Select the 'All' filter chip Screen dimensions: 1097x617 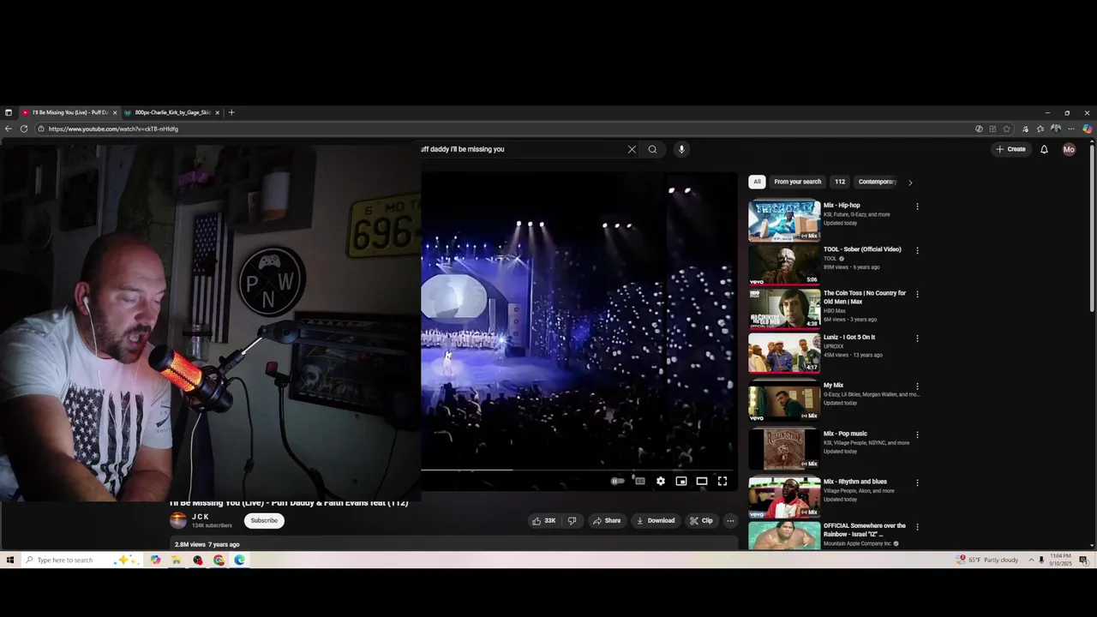(x=757, y=182)
